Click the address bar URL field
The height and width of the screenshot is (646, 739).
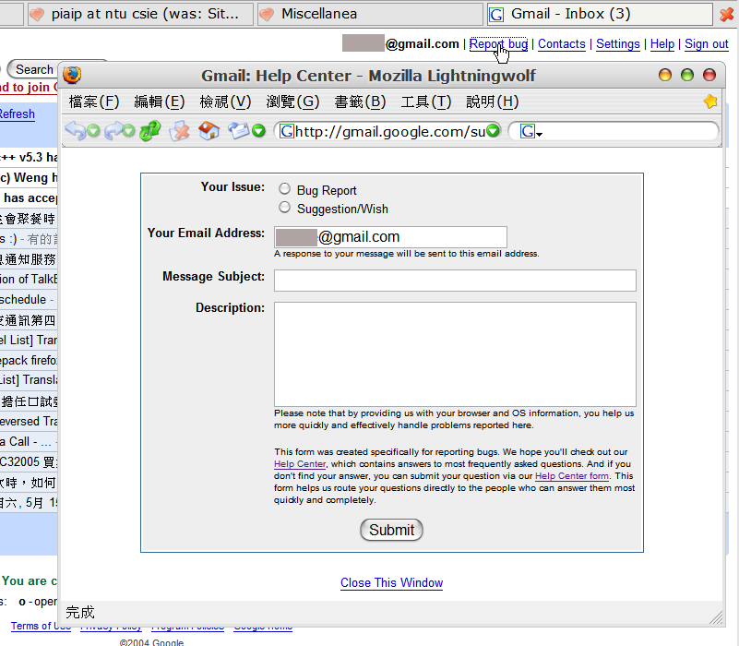point(389,131)
